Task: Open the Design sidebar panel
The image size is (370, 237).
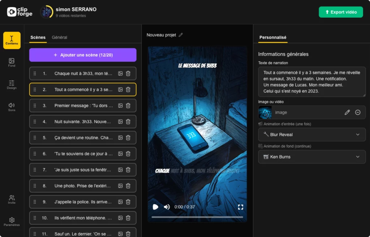Action: click(12, 84)
